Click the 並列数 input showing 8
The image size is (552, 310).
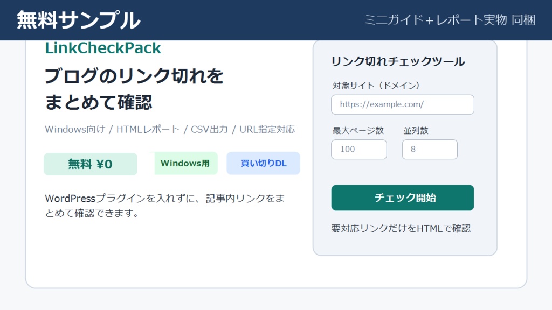tap(430, 150)
